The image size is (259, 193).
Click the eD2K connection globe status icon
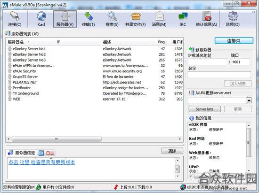[183, 187]
